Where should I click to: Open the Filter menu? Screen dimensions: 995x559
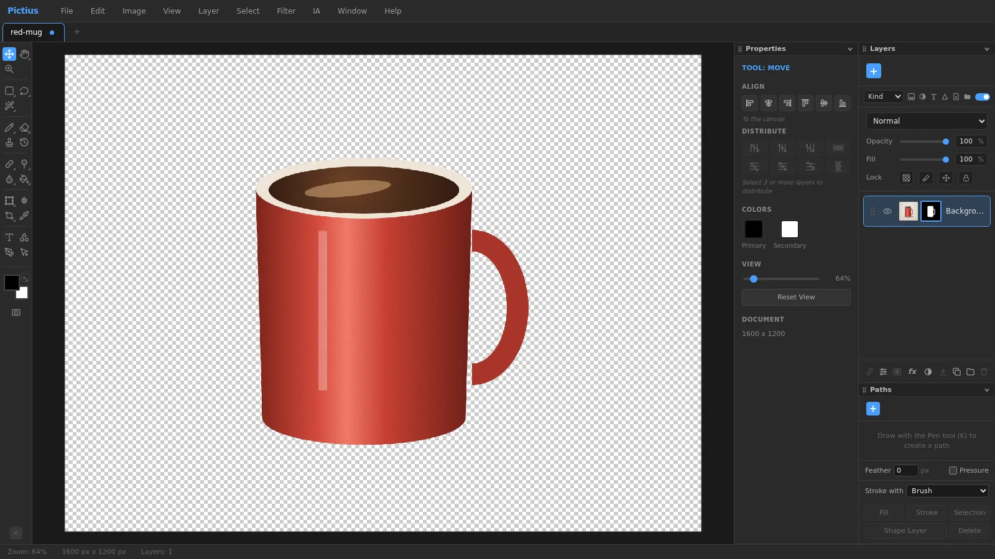click(286, 11)
